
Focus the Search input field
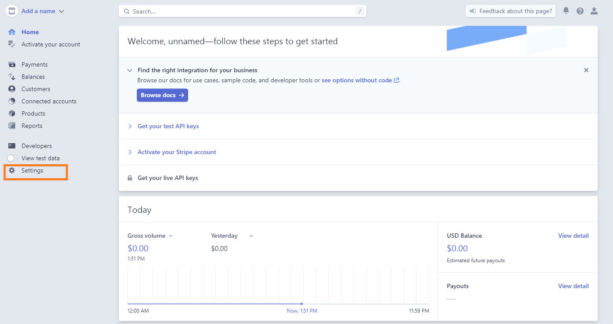(242, 11)
